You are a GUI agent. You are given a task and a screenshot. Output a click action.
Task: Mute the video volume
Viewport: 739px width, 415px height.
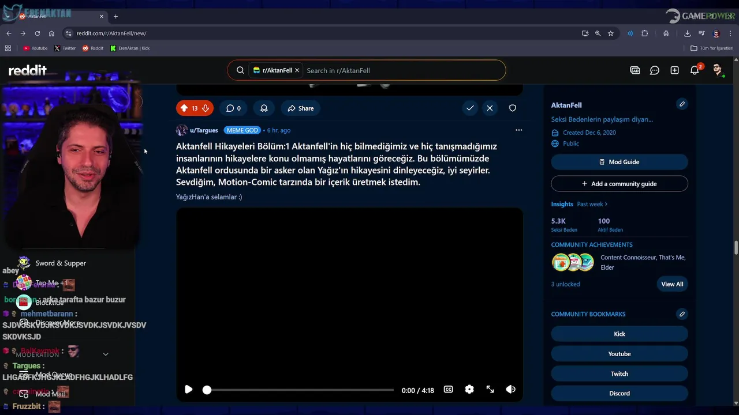(x=510, y=390)
